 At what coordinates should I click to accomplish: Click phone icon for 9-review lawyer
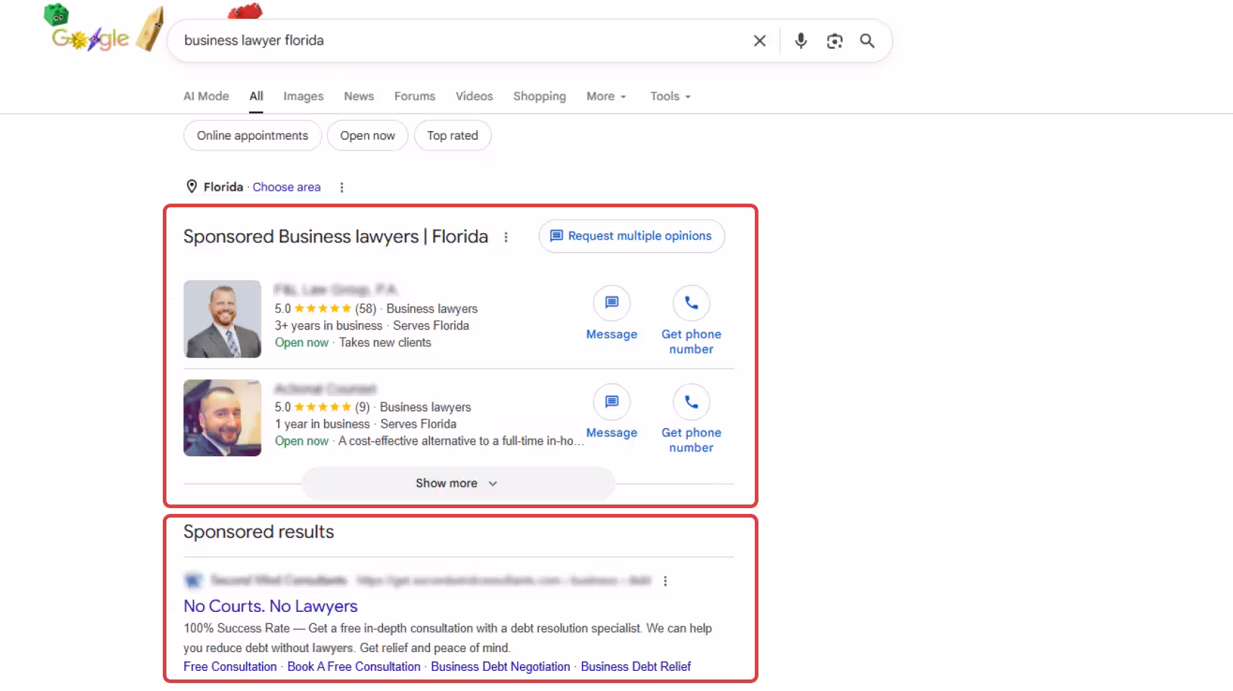click(691, 402)
